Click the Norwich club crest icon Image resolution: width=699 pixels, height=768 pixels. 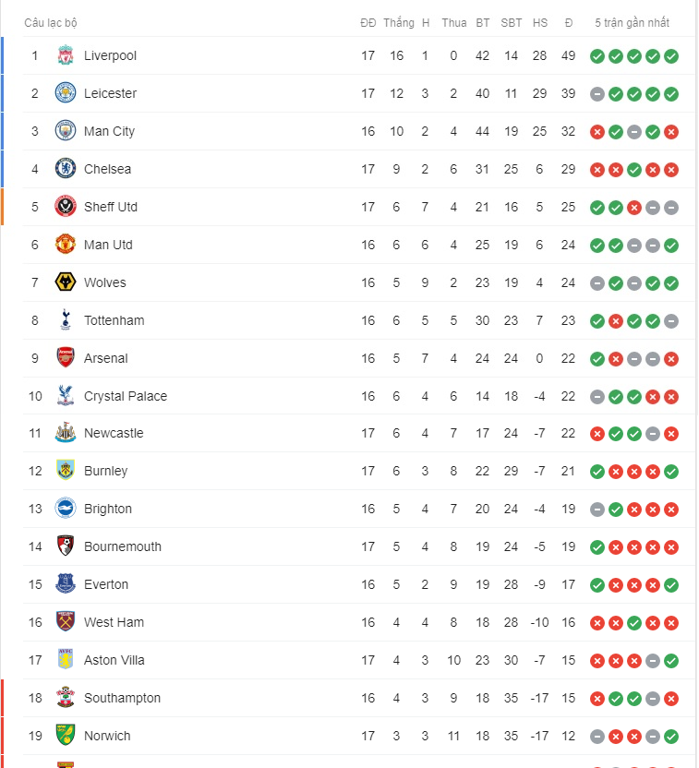pyautogui.click(x=66, y=736)
